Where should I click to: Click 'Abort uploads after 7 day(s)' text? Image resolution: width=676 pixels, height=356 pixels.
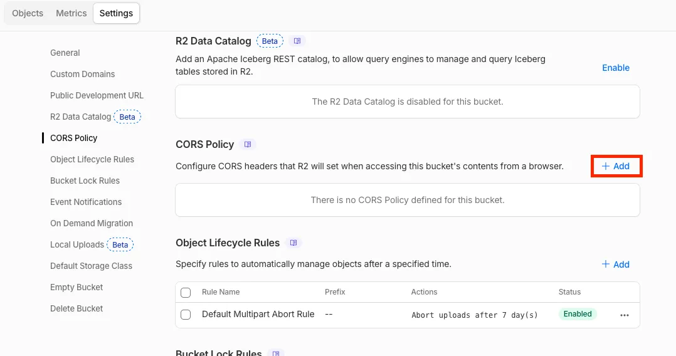[x=475, y=315]
